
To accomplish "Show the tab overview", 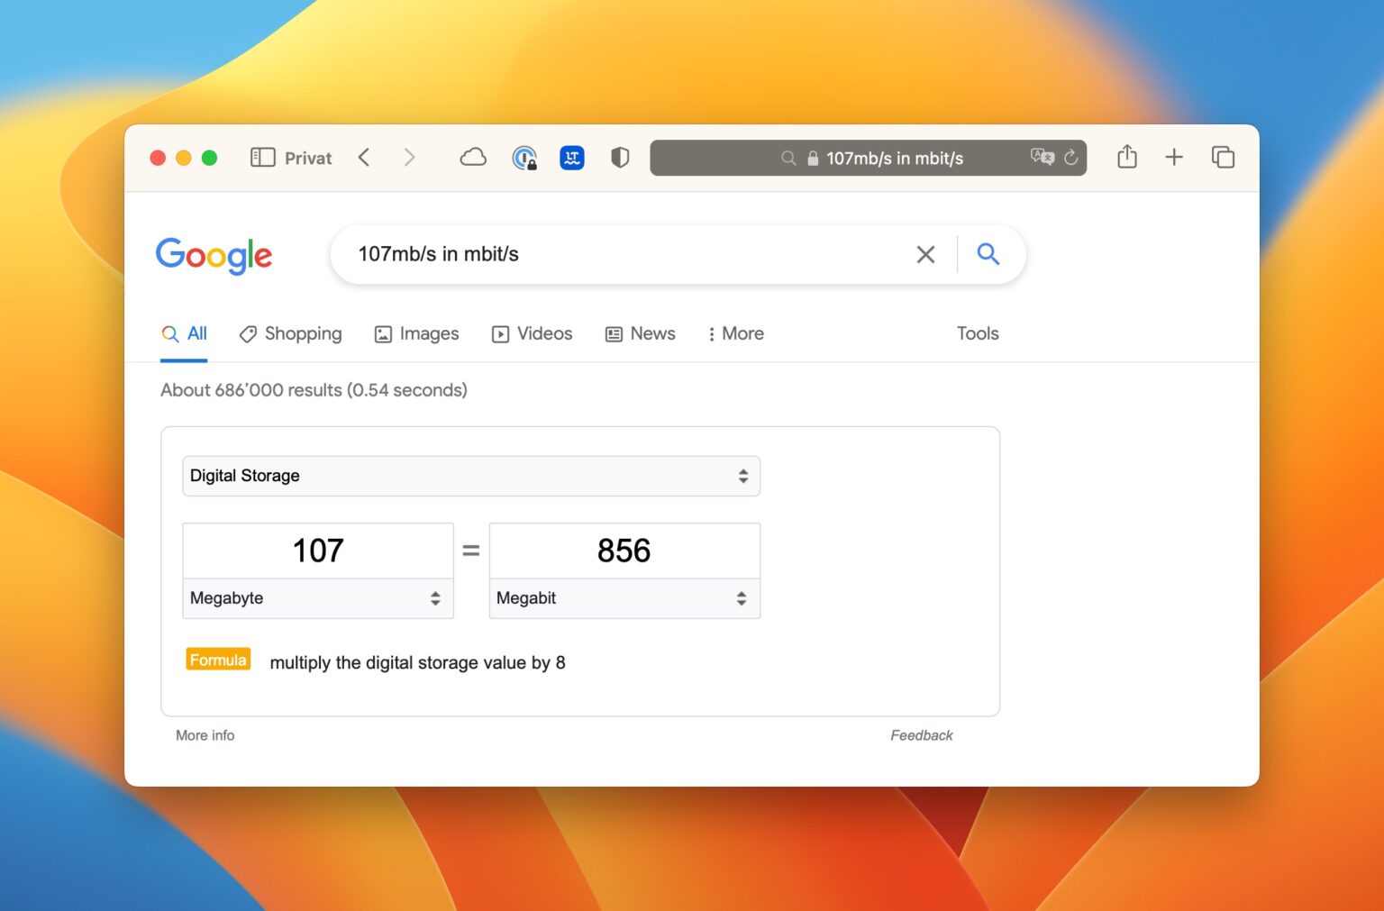I will click(1223, 157).
